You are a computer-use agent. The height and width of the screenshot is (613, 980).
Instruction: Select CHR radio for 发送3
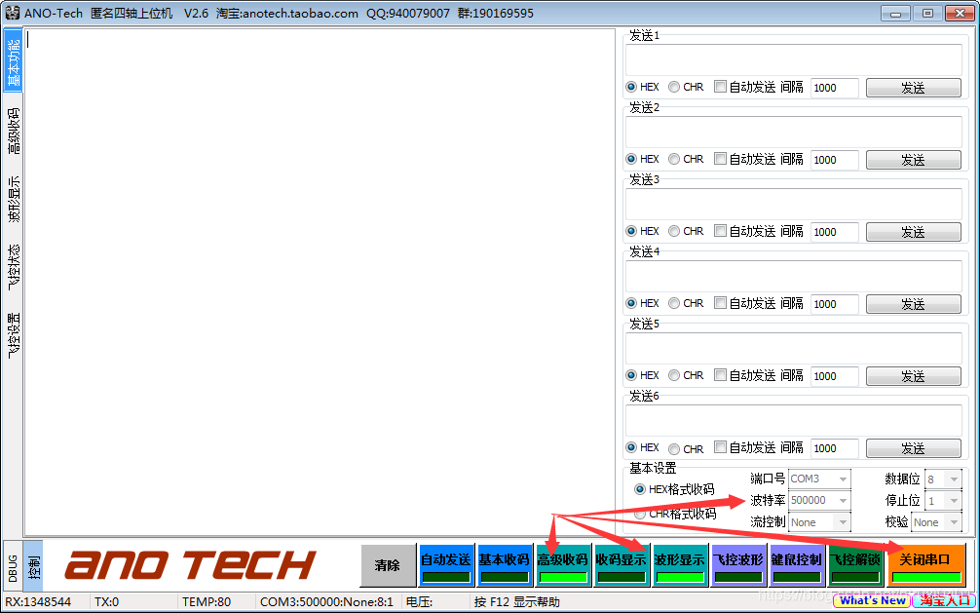point(674,231)
